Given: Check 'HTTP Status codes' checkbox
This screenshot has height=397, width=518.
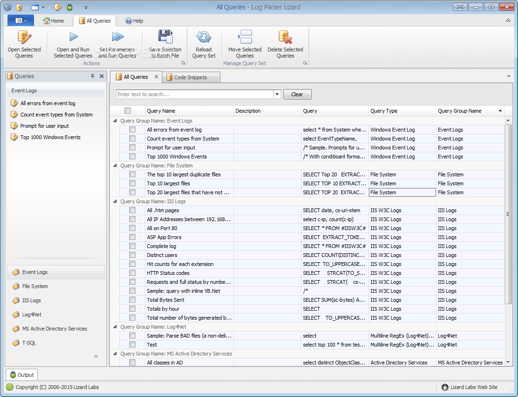Looking at the screenshot, I should click(x=133, y=273).
